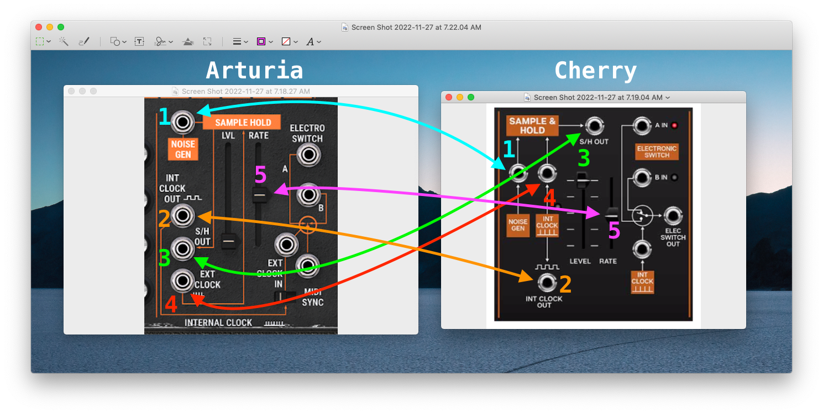Click Cherry A IN red LED indicator
823x414 pixels.
pyautogui.click(x=674, y=125)
